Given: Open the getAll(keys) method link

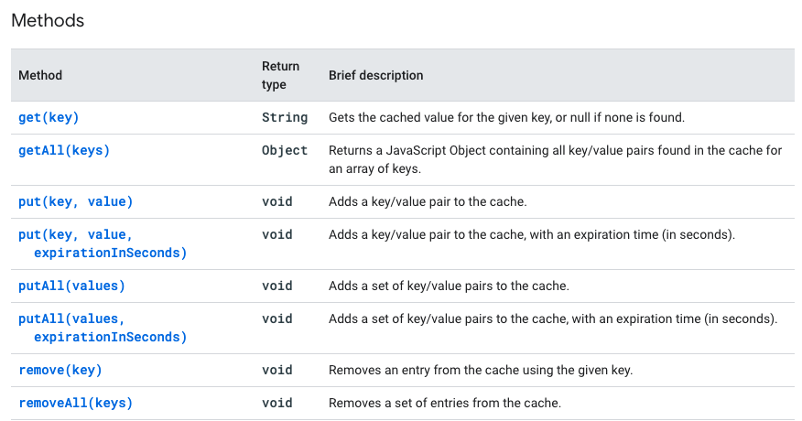Looking at the screenshot, I should (x=64, y=150).
